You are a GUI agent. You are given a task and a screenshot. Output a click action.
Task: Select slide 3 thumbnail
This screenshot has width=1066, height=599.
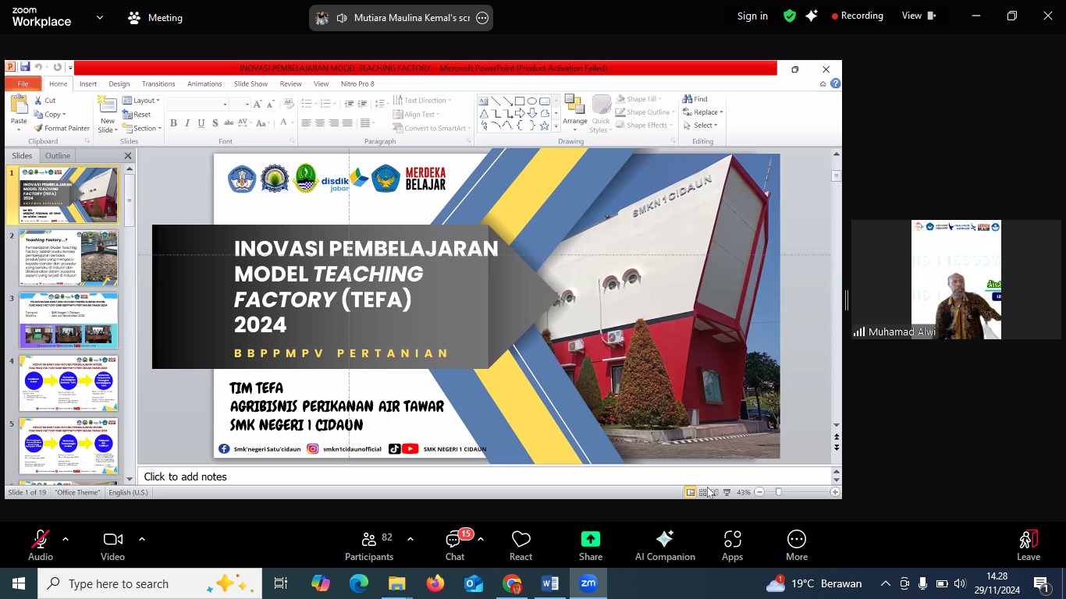[x=69, y=320]
